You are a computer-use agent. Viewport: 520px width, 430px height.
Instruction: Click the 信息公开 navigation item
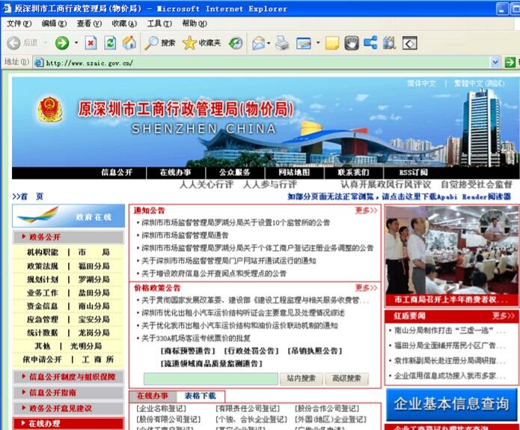(117, 172)
